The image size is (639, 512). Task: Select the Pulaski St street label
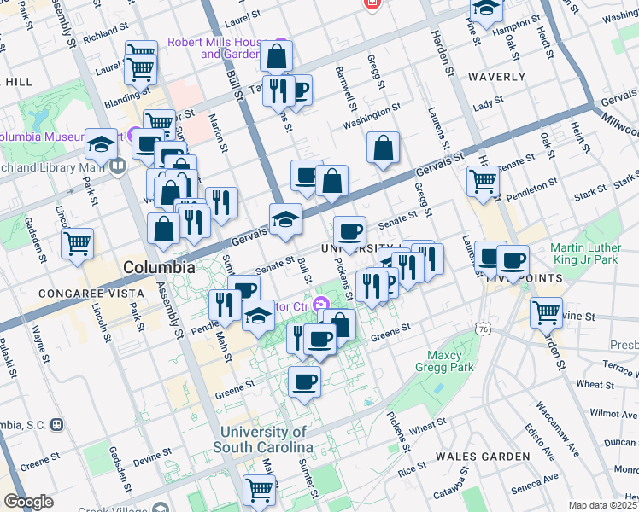click(x=9, y=358)
